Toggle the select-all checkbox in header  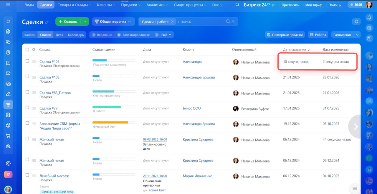27,50
